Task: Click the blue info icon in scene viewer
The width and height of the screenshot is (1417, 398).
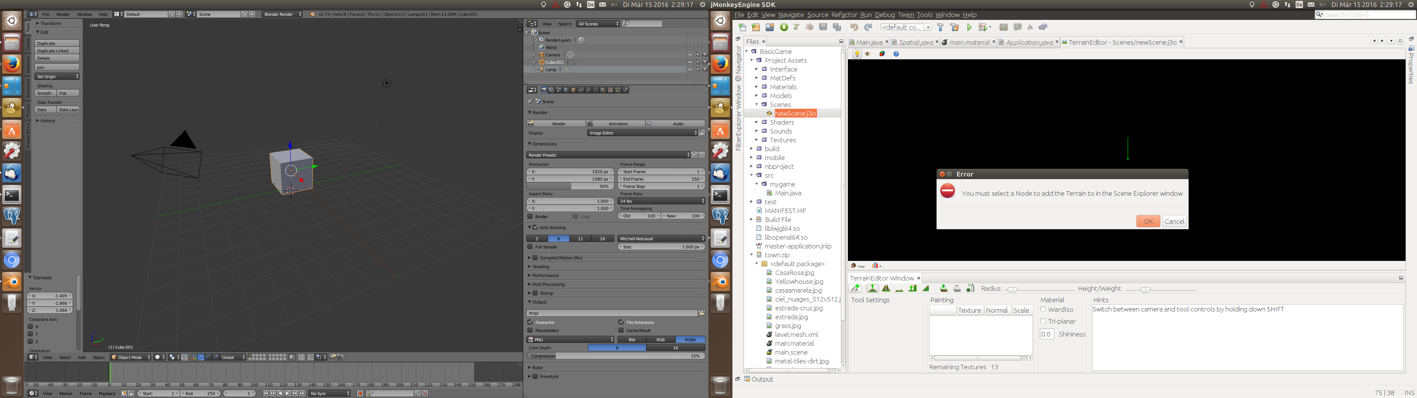Action: click(896, 54)
